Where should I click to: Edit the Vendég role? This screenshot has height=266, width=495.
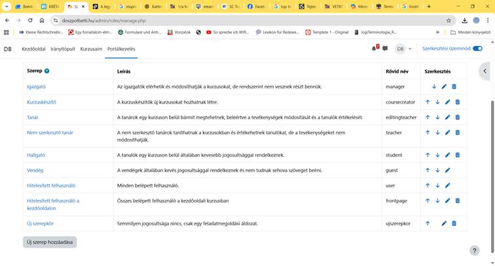coord(448,170)
